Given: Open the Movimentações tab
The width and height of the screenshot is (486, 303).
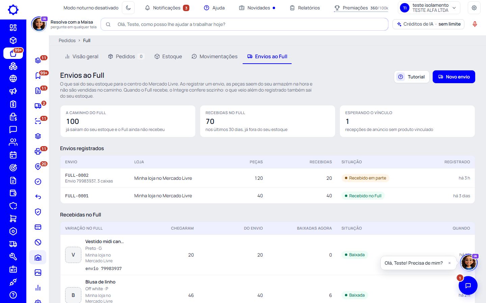Looking at the screenshot, I should pos(215,57).
